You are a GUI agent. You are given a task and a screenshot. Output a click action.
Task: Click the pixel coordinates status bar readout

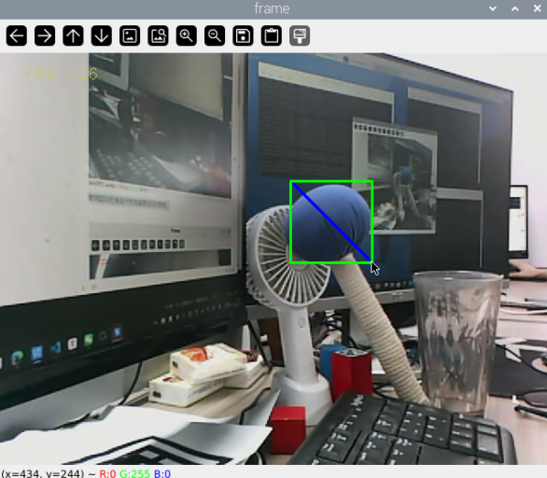tap(43, 473)
